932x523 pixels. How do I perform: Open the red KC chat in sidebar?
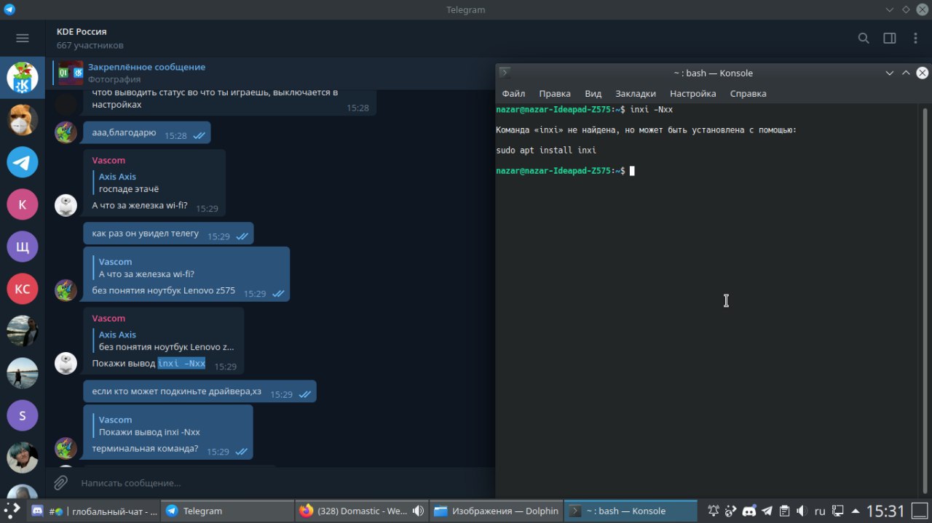tap(23, 289)
